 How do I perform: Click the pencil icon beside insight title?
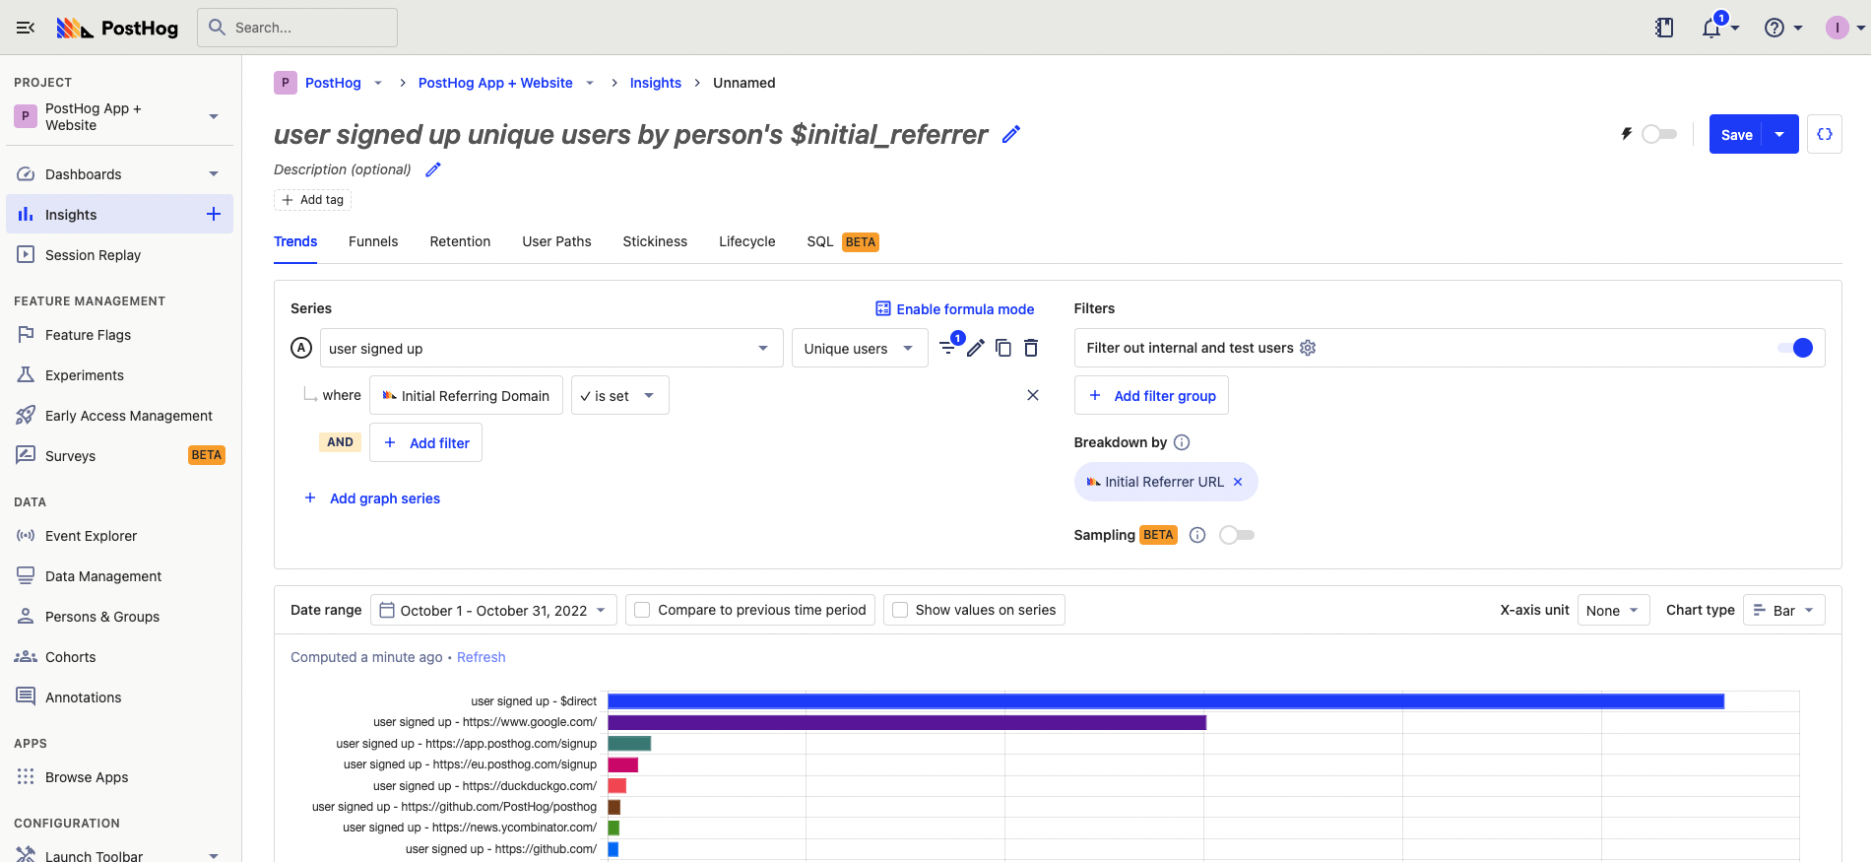[x=1010, y=135]
